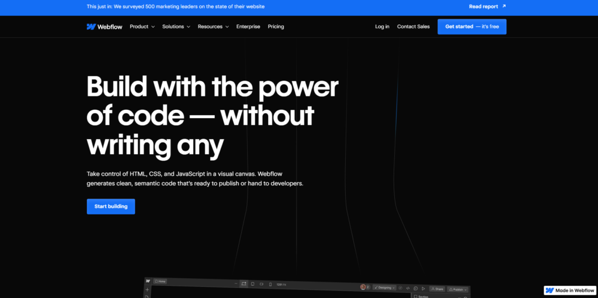Click the Log in link
The height and width of the screenshot is (298, 598).
click(x=382, y=27)
